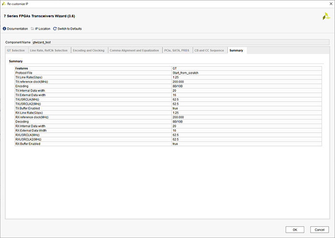The width and height of the screenshot is (335, 238).
Task: Click the RXUSRCLK(MHz) value 62.5
Action: pos(176,135)
